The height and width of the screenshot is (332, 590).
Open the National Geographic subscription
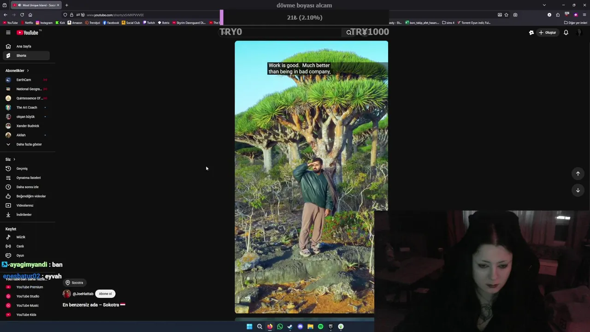(26, 89)
